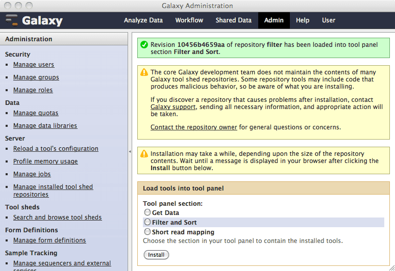Select Short read mapping radio button
This screenshot has width=395, height=271.
147,231
